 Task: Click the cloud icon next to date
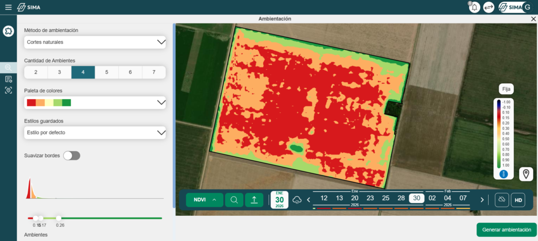297,200
